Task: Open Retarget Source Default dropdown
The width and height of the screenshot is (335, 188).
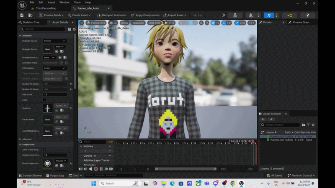Action: pos(54,41)
